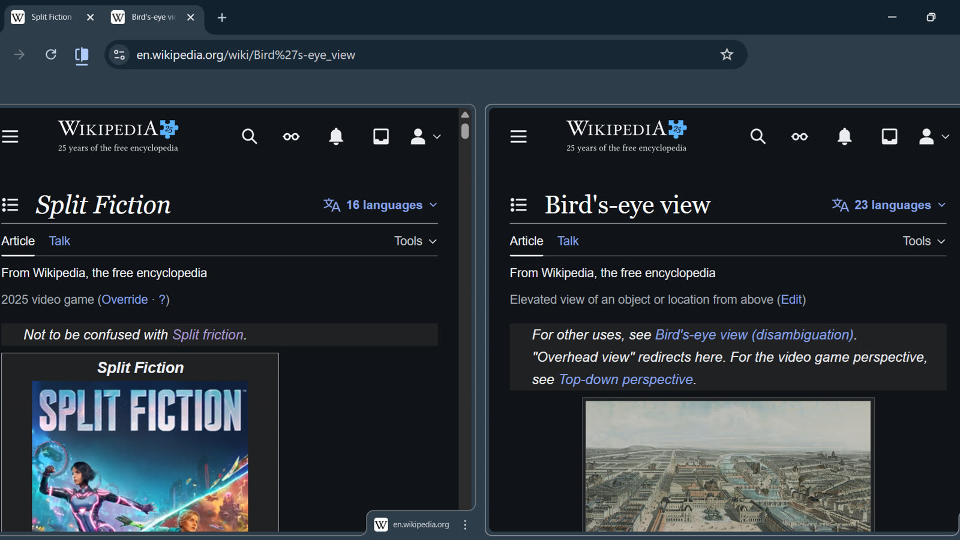Open the Talk tab for Bird's-eye view
This screenshot has width=960, height=540.
(x=568, y=241)
